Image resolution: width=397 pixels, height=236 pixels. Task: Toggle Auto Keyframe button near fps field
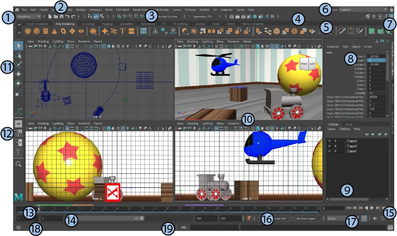click(364, 219)
